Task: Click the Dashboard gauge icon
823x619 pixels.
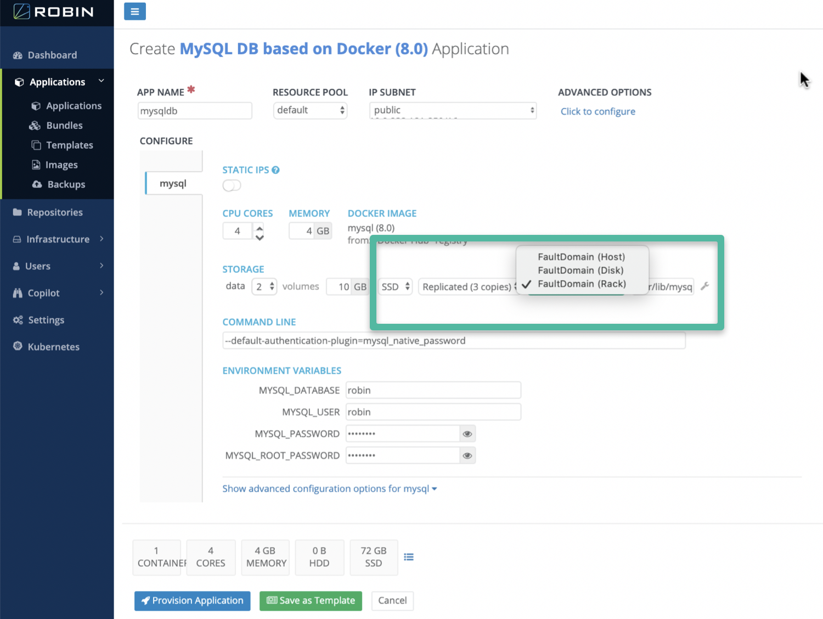Action: click(18, 55)
